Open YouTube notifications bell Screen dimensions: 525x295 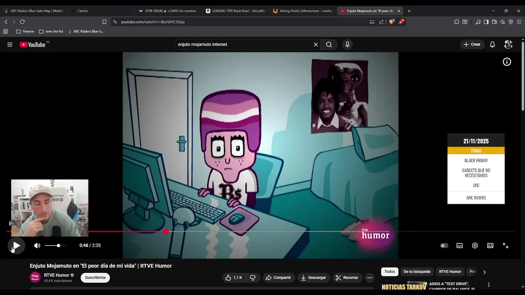click(492, 44)
